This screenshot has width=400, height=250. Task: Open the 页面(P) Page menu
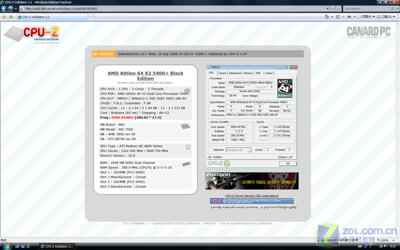[366, 16]
